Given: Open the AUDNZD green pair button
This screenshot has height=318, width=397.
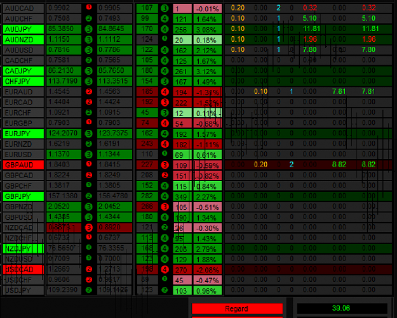Looking at the screenshot, I should [x=24, y=40].
